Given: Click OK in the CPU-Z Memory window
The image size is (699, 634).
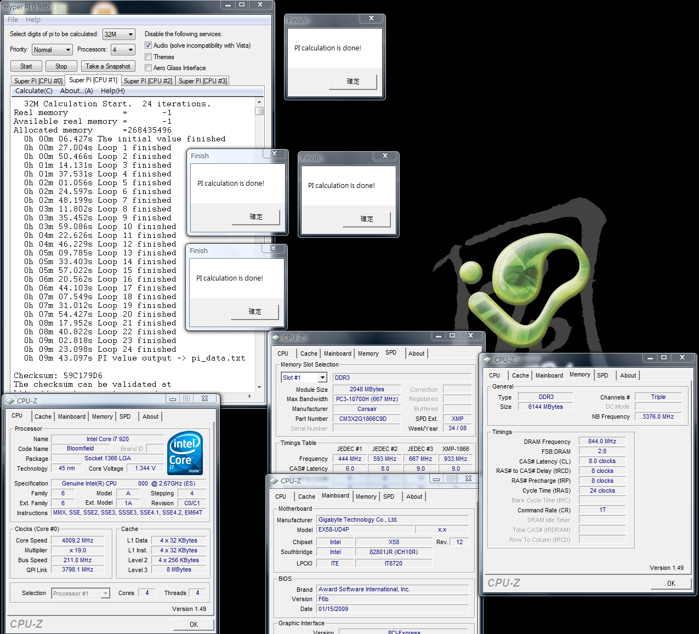Looking at the screenshot, I should tap(671, 584).
